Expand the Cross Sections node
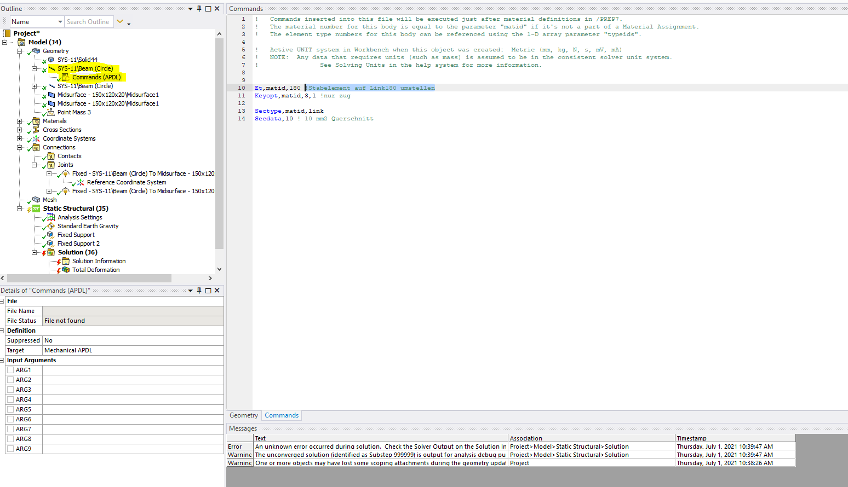The height and width of the screenshot is (487, 848). (19, 130)
